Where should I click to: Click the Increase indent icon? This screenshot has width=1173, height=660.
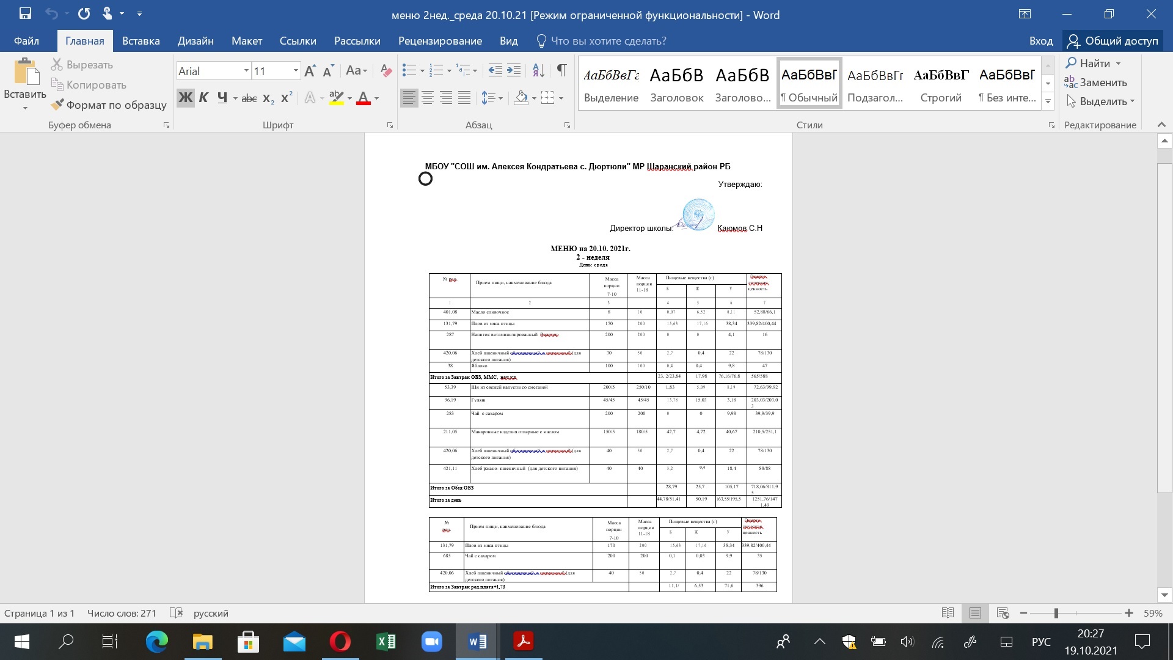point(514,71)
